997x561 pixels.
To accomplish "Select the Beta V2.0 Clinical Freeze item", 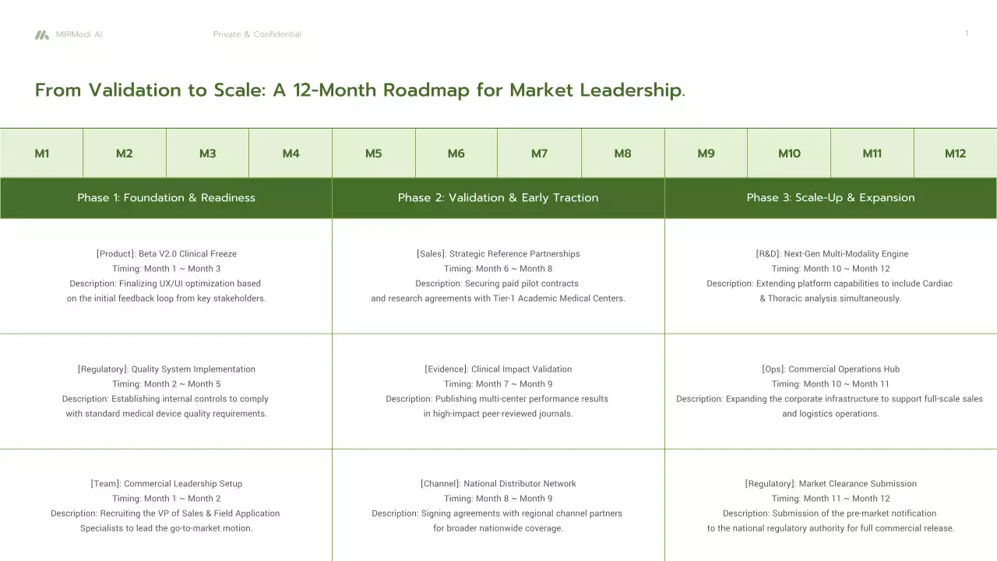I will (166, 276).
